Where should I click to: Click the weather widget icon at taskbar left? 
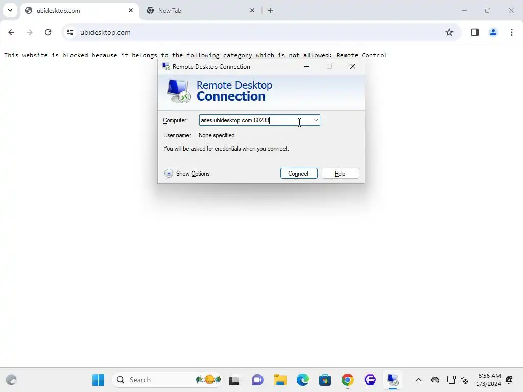click(x=11, y=380)
